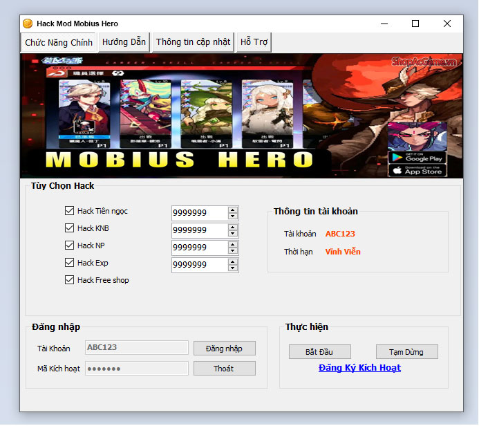Switch to Thông tin cập nhật tab
479x426 pixels.
click(x=193, y=42)
